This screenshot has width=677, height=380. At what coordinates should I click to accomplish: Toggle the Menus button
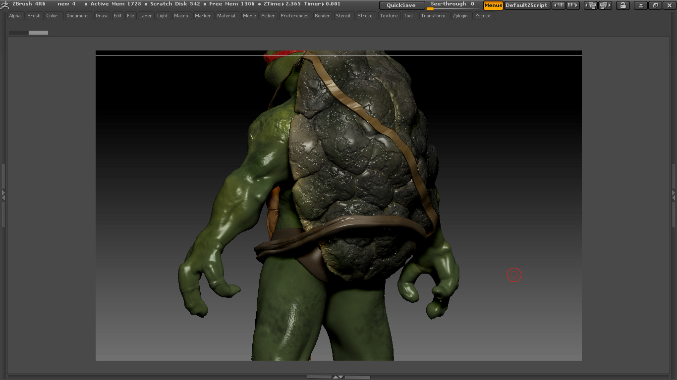tap(493, 5)
